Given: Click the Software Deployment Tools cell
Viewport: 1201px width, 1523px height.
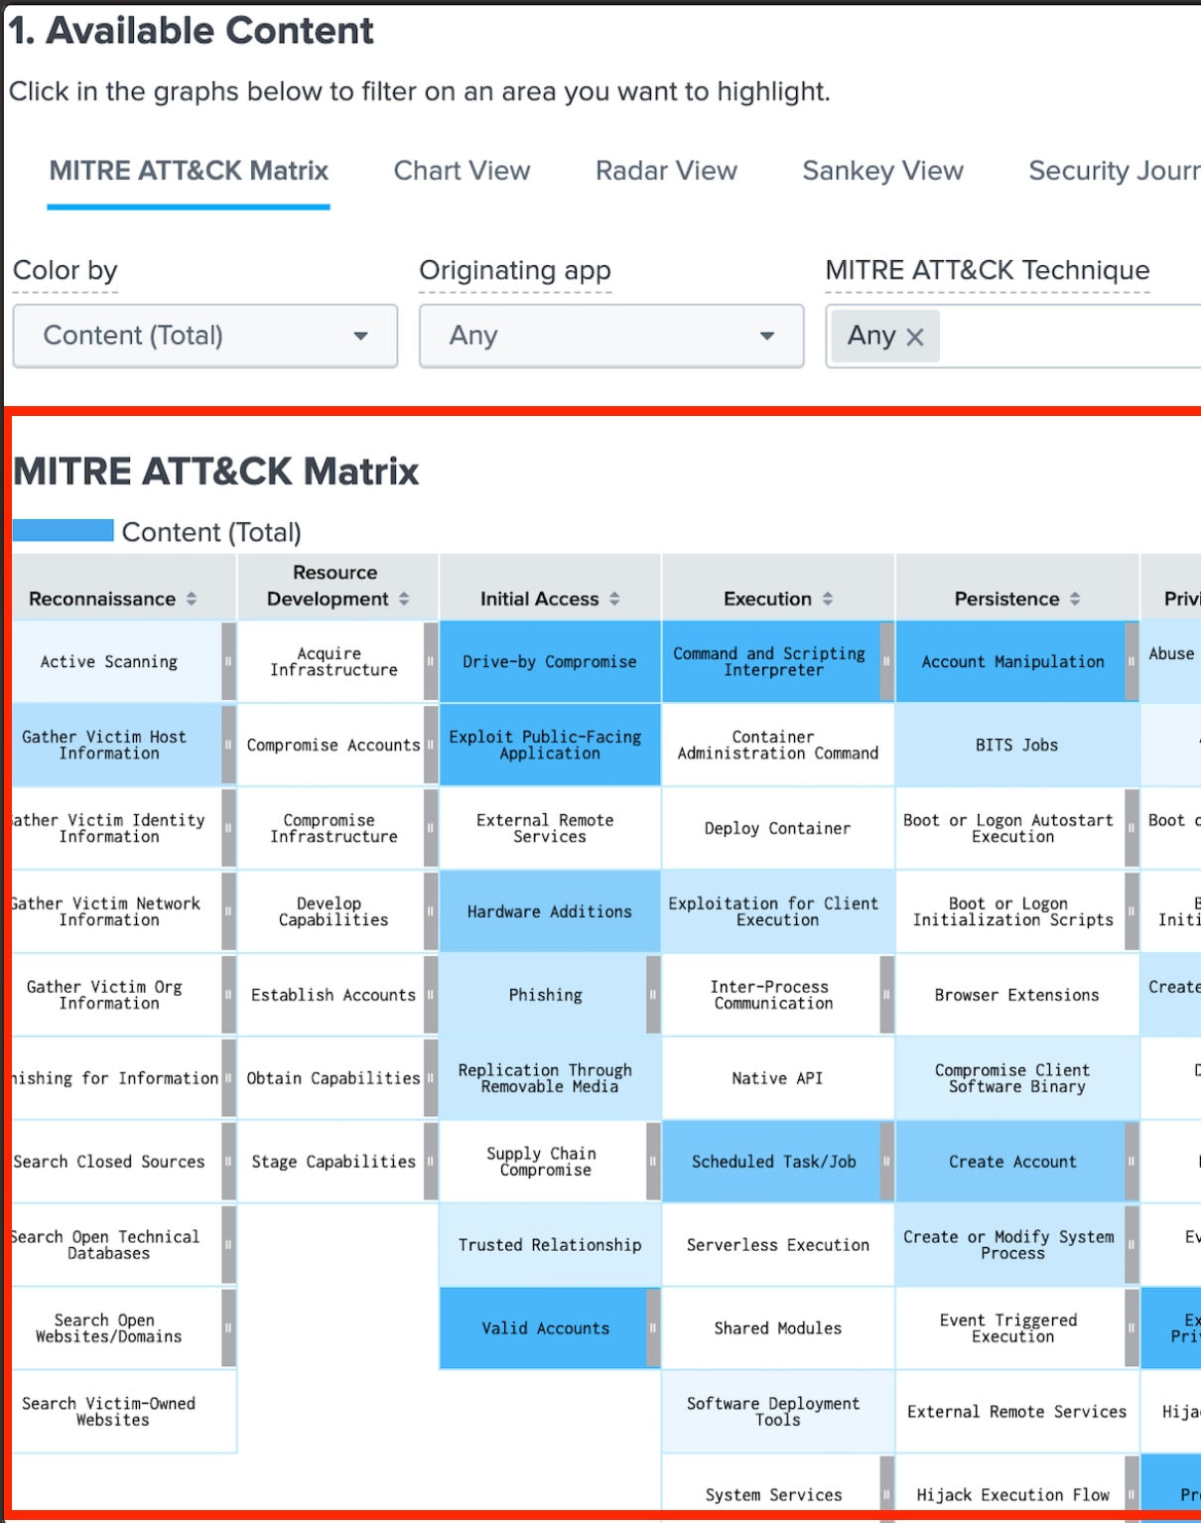Looking at the screenshot, I should coord(778,1412).
